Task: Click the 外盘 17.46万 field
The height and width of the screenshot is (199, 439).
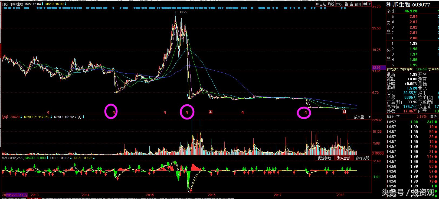Action: pyautogui.click(x=402, y=111)
